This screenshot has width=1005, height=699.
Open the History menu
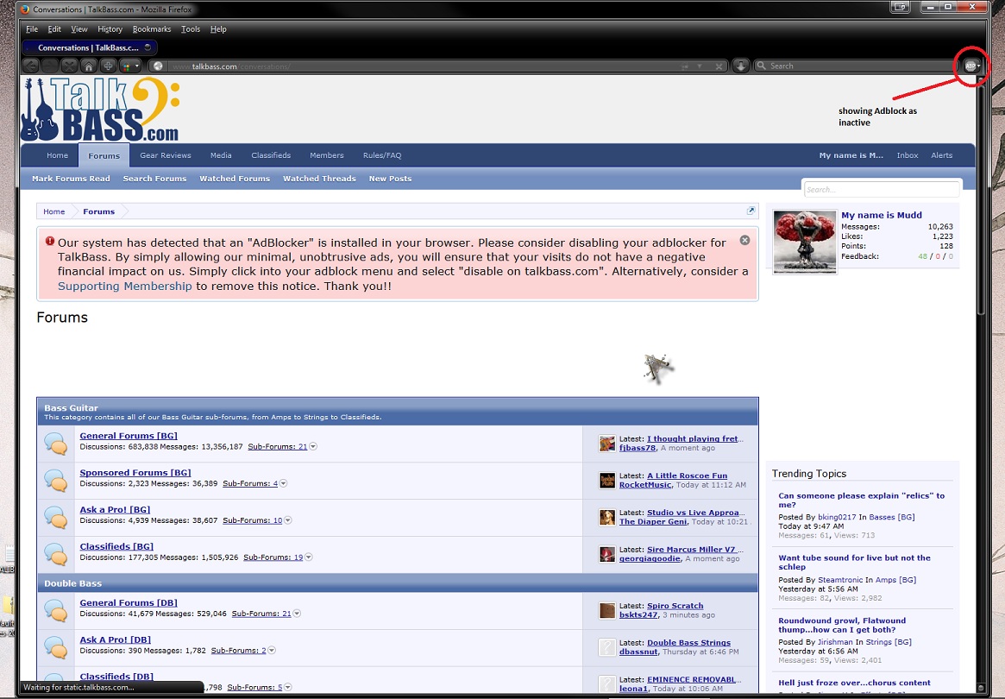[x=110, y=28]
